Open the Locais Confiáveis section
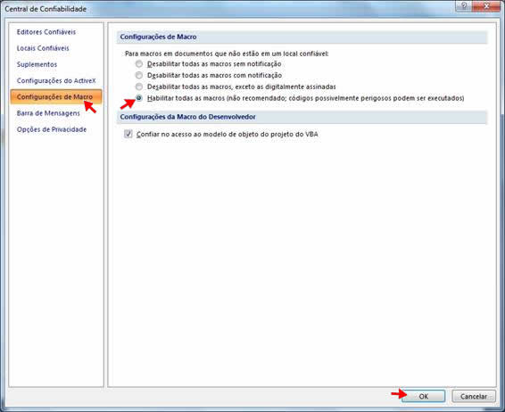The width and height of the screenshot is (505, 412). coord(43,48)
